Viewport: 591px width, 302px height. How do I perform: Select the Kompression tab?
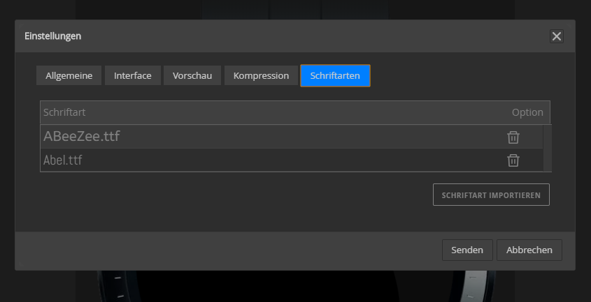(261, 75)
